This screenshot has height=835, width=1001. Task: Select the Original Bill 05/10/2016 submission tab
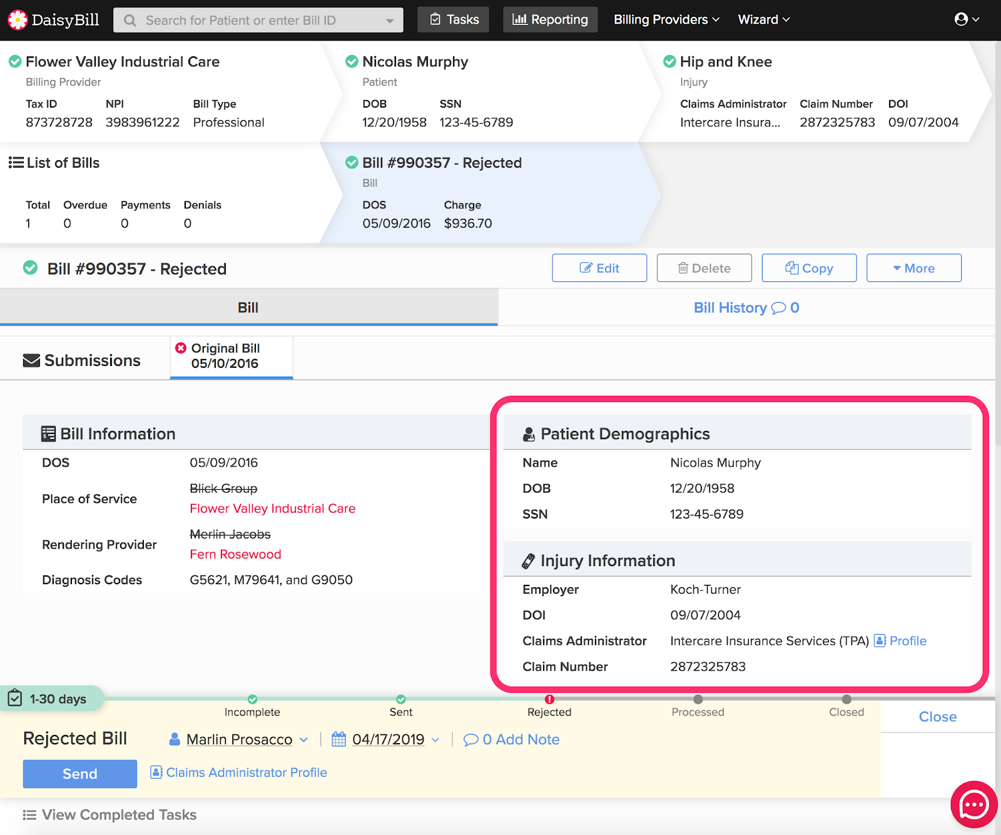(231, 357)
